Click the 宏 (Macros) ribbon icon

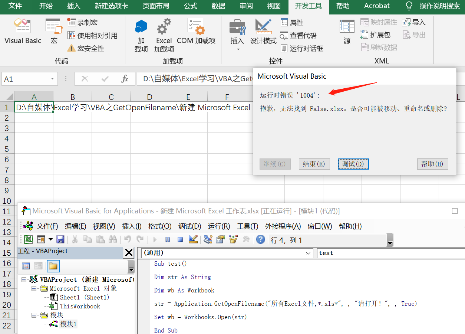click(x=54, y=32)
